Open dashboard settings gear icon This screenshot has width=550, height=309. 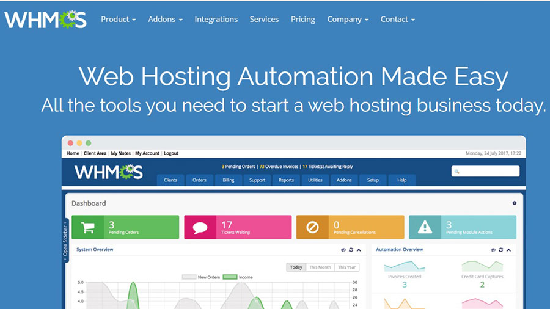point(514,203)
